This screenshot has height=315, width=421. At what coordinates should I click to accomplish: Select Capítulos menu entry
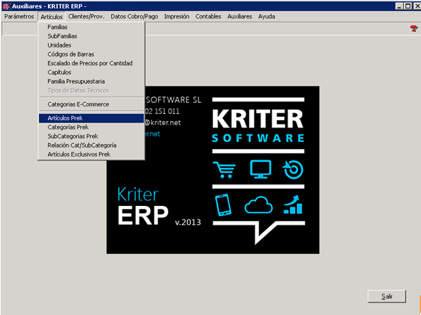[91, 73]
